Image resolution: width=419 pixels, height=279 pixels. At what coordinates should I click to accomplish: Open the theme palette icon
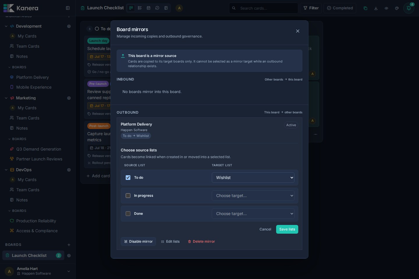tap(397, 8)
